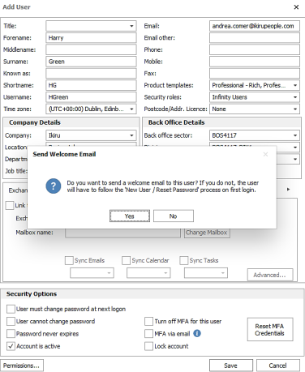The image size is (305, 372).
Task: Click the question mark icon in dialog
Action: coord(54,186)
